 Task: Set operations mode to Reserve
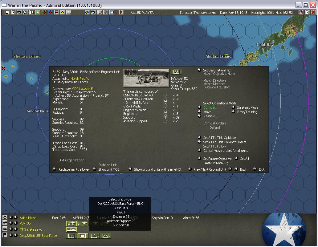(x=209, y=116)
